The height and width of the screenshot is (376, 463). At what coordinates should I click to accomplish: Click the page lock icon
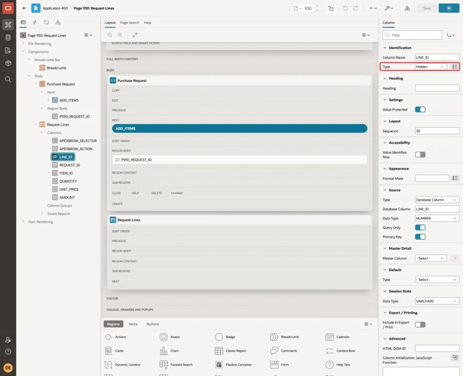tap(331, 8)
